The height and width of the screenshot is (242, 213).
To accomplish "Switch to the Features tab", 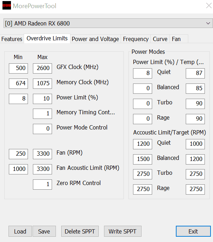I will tap(12, 39).
